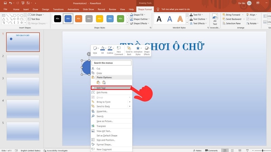Select the black Abc shape style

[x=58, y=19]
